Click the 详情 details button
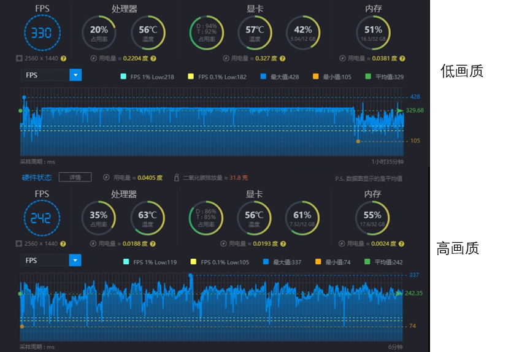This screenshot has height=352, width=511. click(75, 177)
